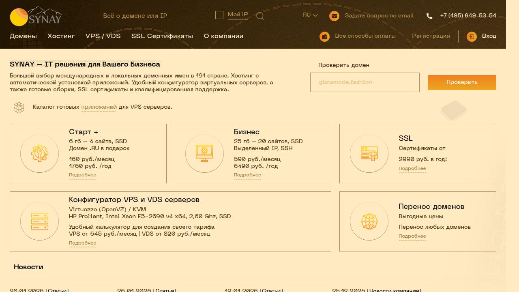Screen dimensions: 519x292
Task: Open the SSL Сертификаты menu
Action: [162, 36]
